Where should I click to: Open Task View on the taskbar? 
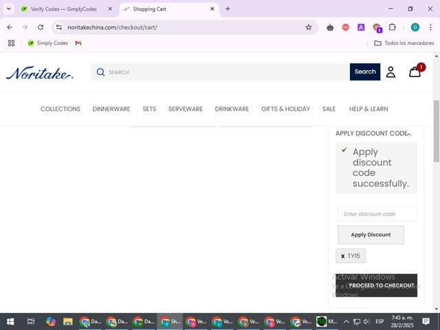click(x=31, y=321)
